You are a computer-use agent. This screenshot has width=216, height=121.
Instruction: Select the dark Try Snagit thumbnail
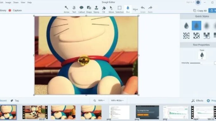click(x=147, y=112)
